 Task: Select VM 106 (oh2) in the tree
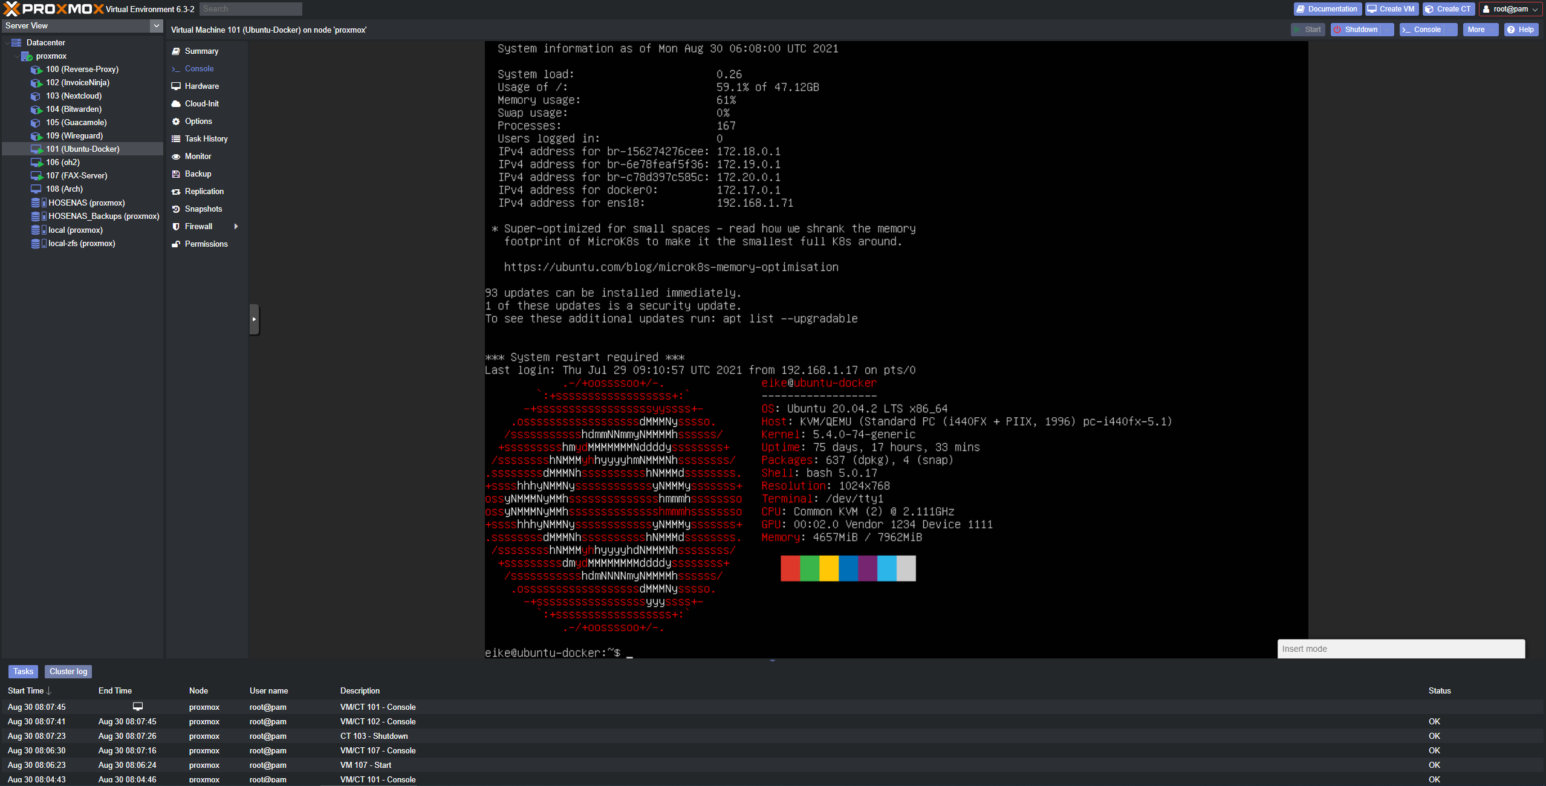63,162
